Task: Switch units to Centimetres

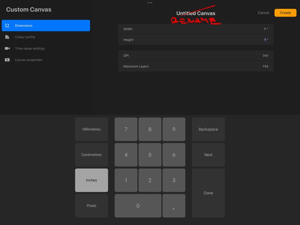Action: point(91,155)
